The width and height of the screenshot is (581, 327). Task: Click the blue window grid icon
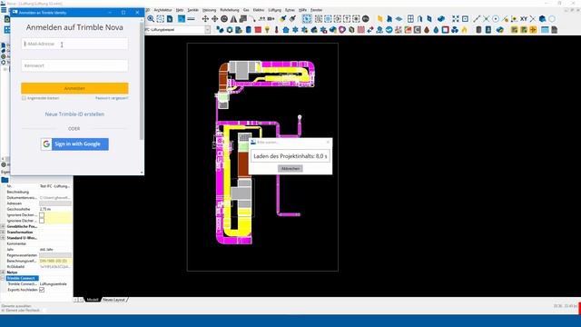pos(410,18)
